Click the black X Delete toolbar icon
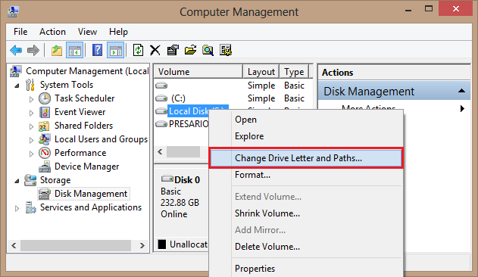The height and width of the screenshot is (277, 478). pyautogui.click(x=155, y=50)
